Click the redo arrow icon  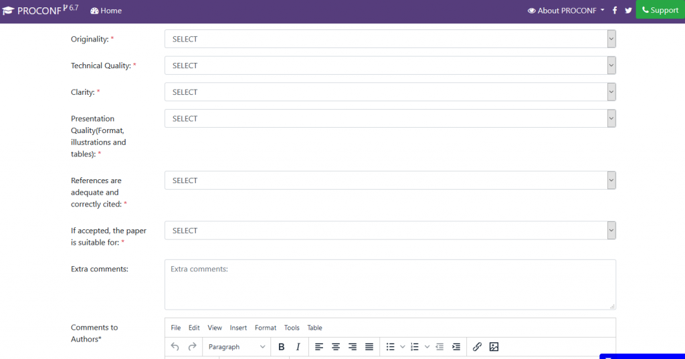(192, 347)
